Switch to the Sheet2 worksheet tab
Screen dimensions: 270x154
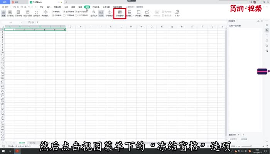32,142
